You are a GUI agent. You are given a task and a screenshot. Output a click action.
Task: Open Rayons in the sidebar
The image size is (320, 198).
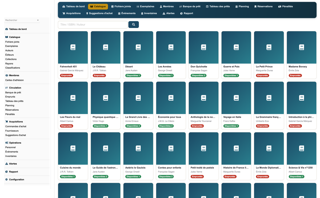click(9, 63)
